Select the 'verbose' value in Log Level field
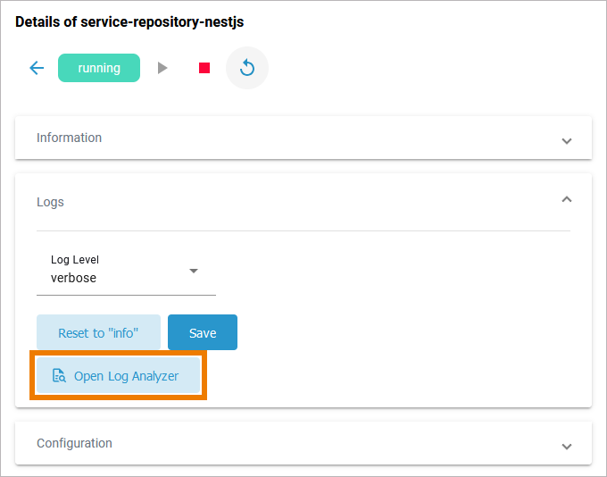 [74, 278]
